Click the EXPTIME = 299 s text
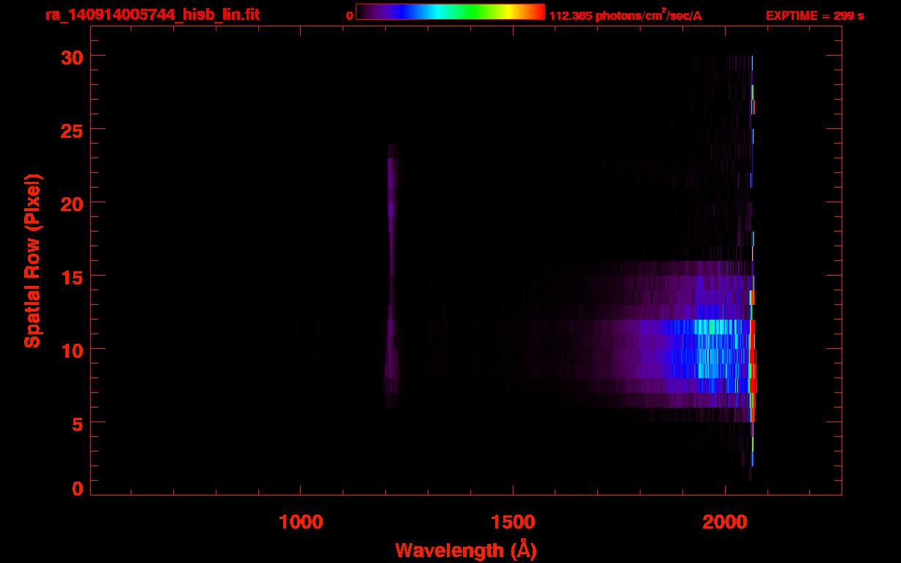This screenshot has width=901, height=563. tap(814, 16)
